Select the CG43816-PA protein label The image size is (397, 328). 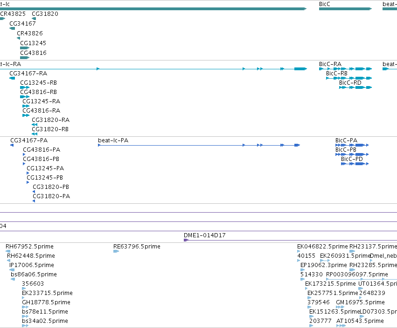click(42, 150)
